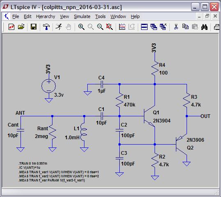
Task: Click the C4 capacitor symbol
Action: (102, 84)
